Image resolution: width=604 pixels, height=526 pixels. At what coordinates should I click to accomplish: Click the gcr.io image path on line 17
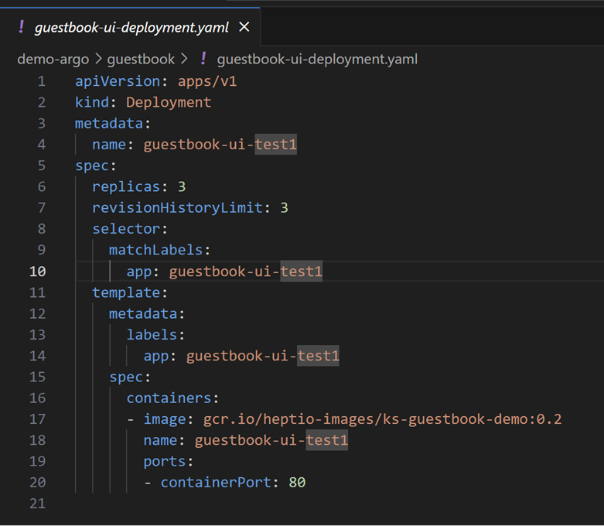click(382, 419)
